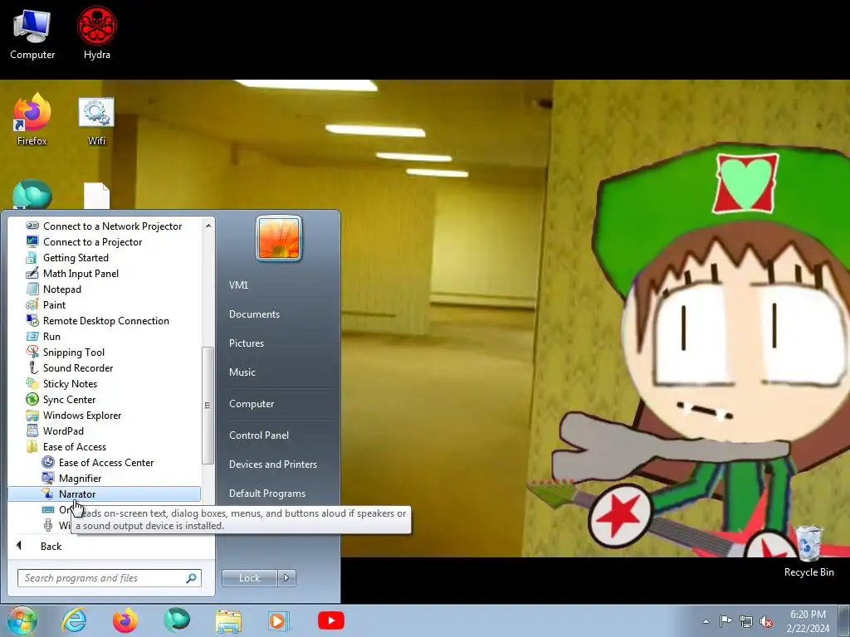Screen dimensions: 850x637
Task: Click the Search programs and files box
Action: pyautogui.click(x=109, y=578)
